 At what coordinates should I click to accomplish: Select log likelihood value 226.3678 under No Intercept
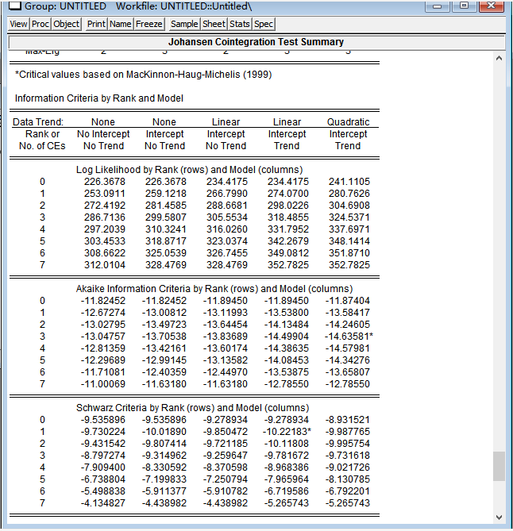(105, 182)
